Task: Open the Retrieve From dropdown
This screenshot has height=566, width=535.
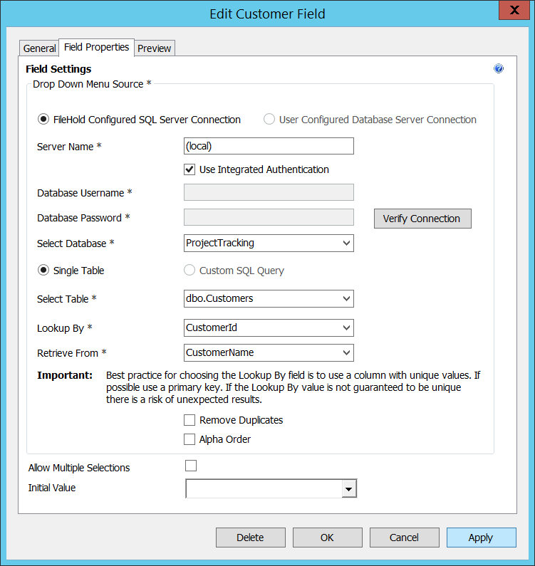Action: (269, 352)
